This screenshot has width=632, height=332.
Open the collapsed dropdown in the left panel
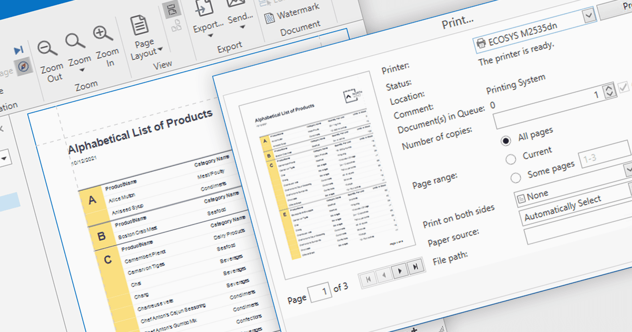click(x=4, y=158)
